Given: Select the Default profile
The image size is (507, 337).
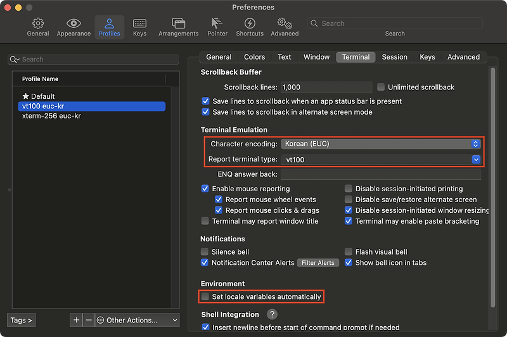Looking at the screenshot, I should [92, 96].
